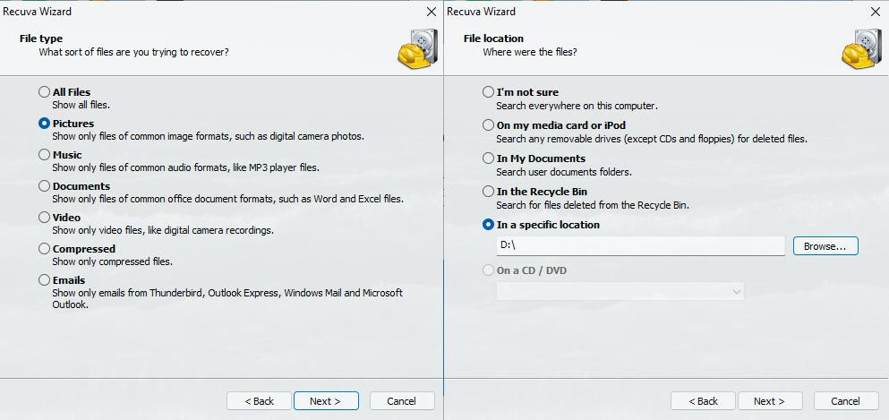Screen dimensions: 889x420
Task: Select the In the Recycle Bin option
Action: pyautogui.click(x=488, y=192)
